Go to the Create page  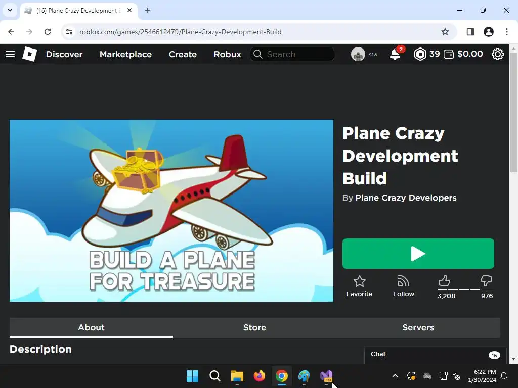point(183,54)
